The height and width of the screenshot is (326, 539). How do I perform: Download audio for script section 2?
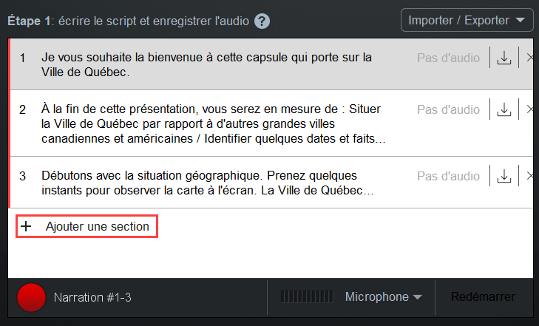coord(504,109)
